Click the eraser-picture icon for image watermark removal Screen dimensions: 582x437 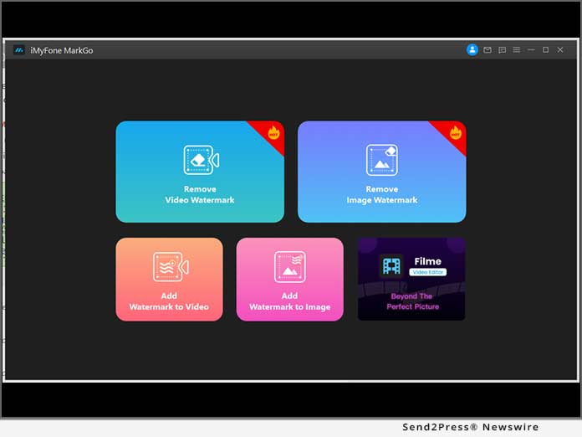(381, 159)
